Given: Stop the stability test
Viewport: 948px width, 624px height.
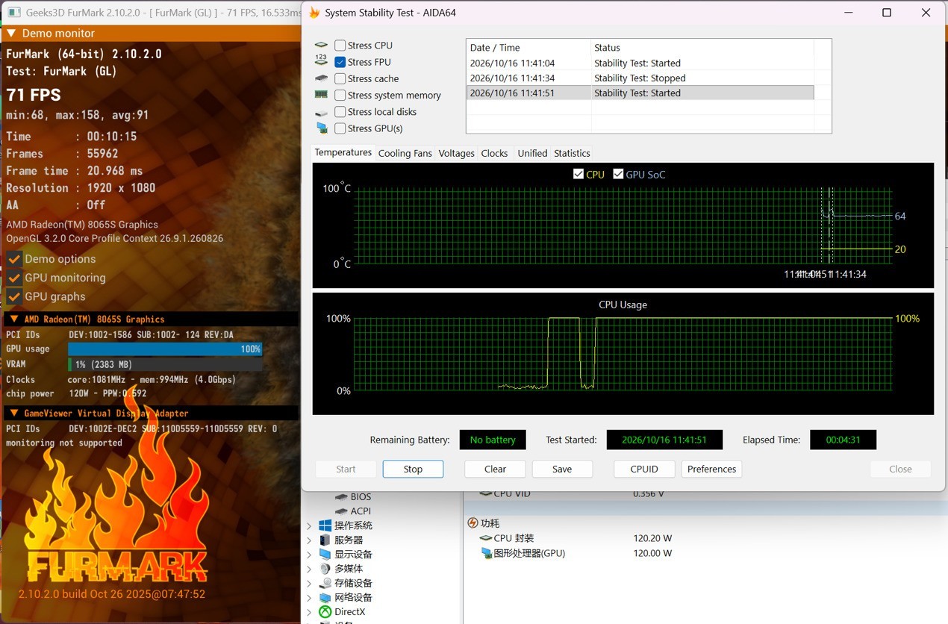Looking at the screenshot, I should tap(413, 469).
